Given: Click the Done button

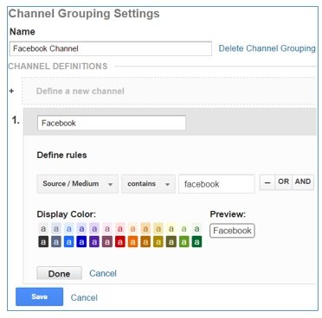Looking at the screenshot, I should (59, 273).
